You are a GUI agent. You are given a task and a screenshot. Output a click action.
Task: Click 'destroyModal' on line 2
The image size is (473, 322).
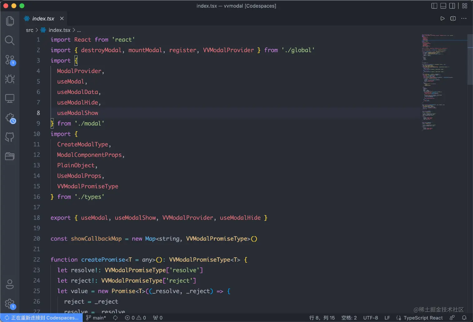(x=101, y=50)
